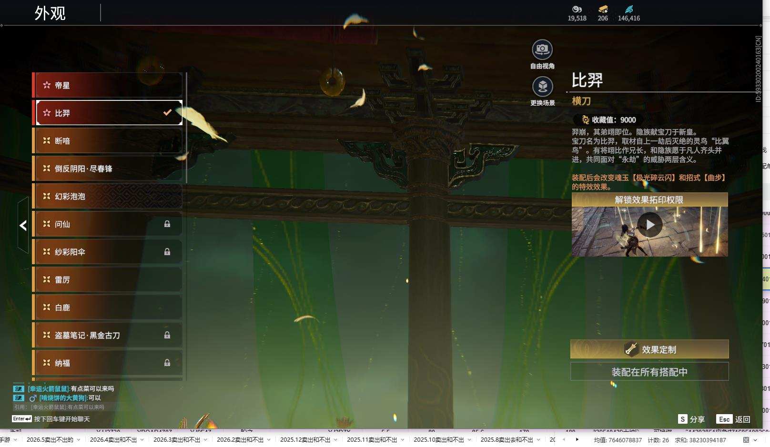The width and height of the screenshot is (770, 447).
Task: Click the gold bar currency icon above 206
Action: (603, 9)
